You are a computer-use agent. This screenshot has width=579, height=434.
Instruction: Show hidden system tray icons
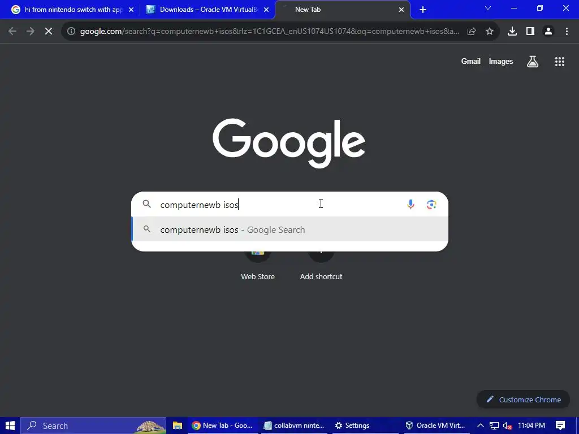click(481, 426)
